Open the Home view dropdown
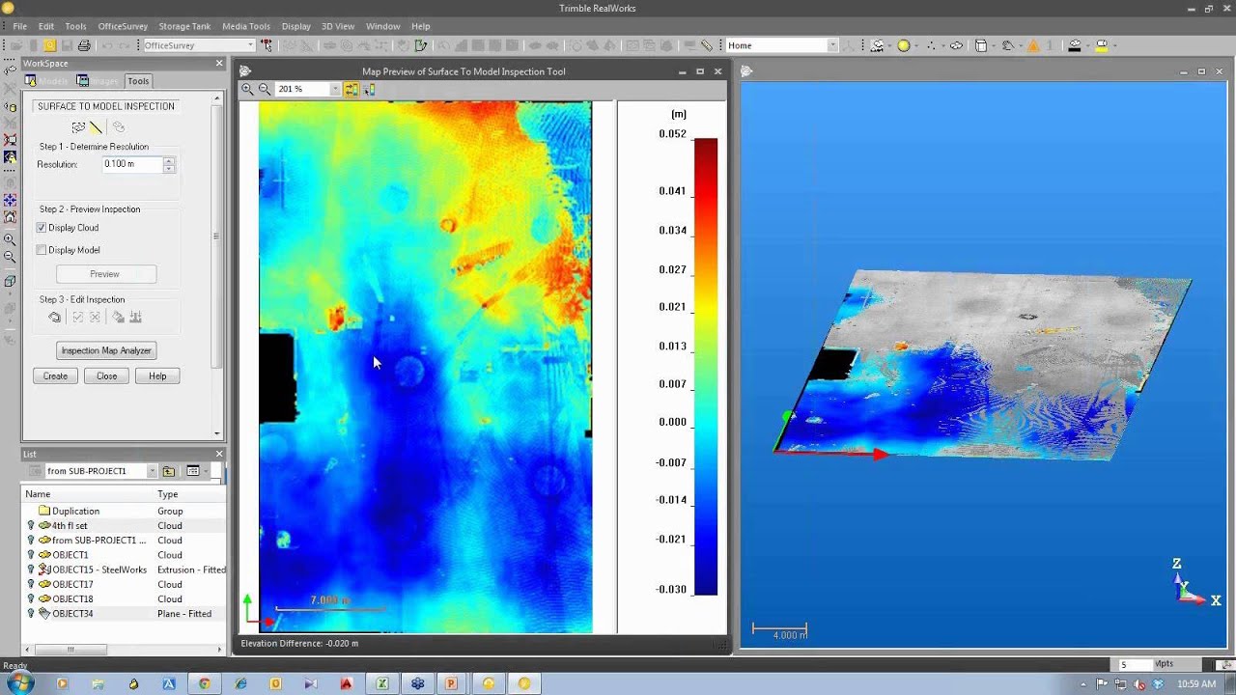Viewport: 1236px width, 695px height. 832,45
